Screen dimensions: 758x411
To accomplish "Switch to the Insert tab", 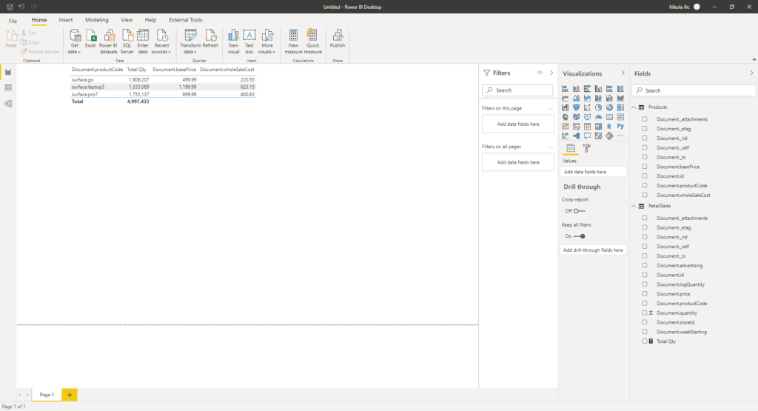I will (66, 20).
